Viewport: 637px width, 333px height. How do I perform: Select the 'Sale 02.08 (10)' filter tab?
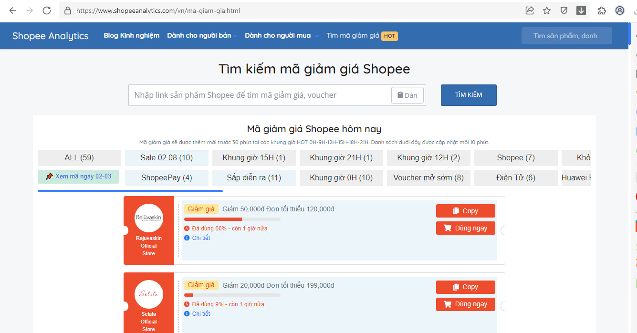click(x=167, y=158)
